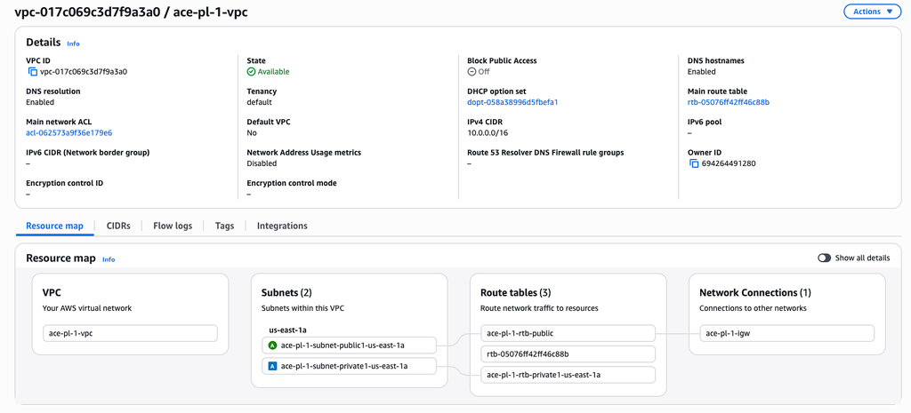911x413 pixels.
Task: Select subnet ace-pl-1-subnet-private1-us-east-1a
Action: click(x=349, y=366)
